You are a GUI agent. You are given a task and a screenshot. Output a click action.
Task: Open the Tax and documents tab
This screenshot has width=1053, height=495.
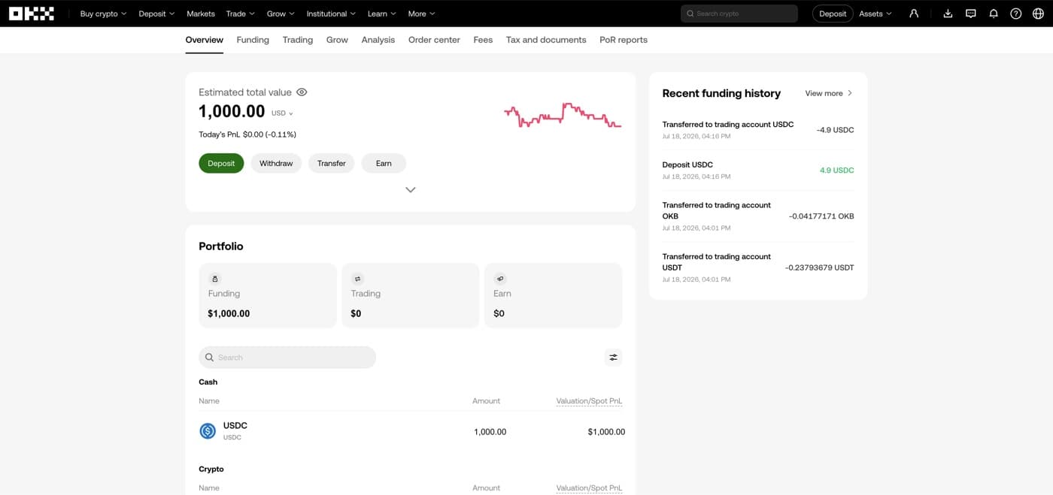[546, 40]
